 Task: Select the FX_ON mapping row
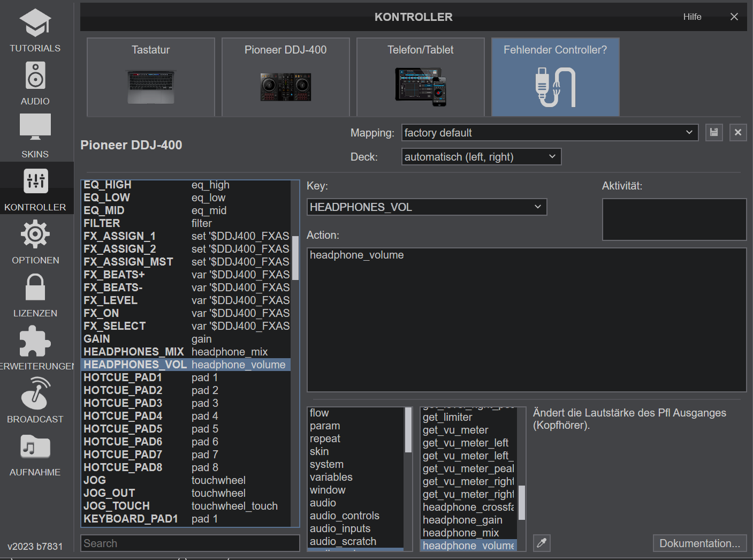(x=186, y=313)
